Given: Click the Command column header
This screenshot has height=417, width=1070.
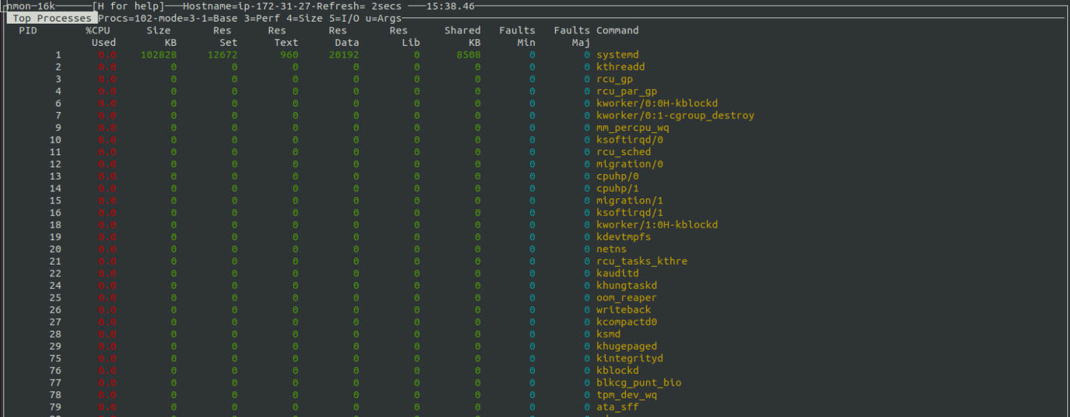Looking at the screenshot, I should point(617,31).
